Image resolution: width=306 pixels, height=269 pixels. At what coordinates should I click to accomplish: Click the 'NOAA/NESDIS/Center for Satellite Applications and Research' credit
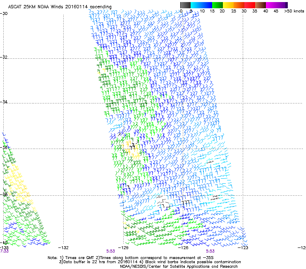(x=179, y=267)
